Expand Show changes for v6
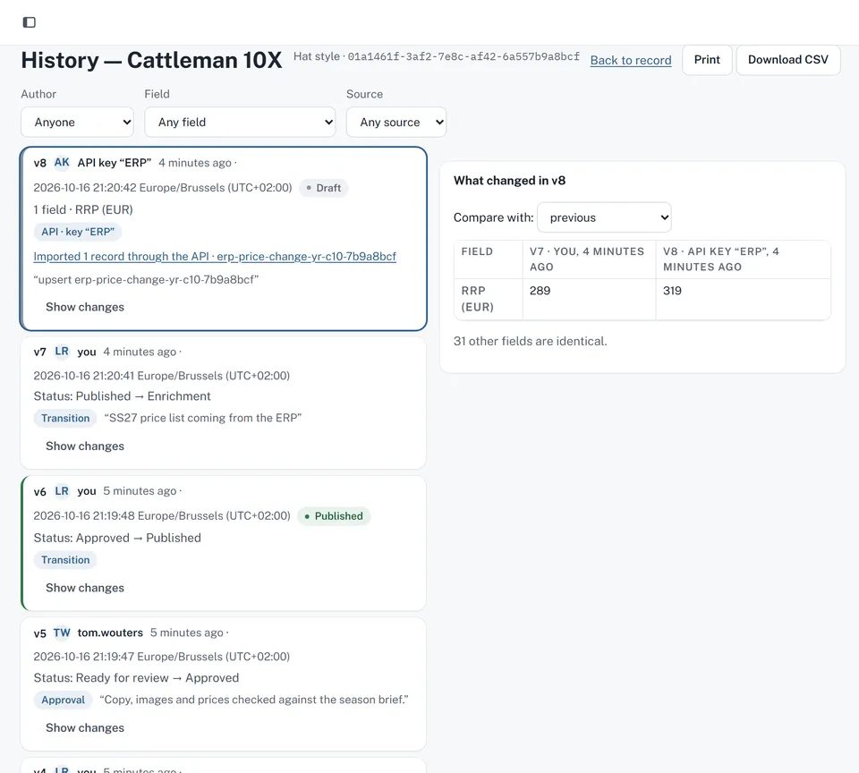The height and width of the screenshot is (773, 859). pos(85,588)
